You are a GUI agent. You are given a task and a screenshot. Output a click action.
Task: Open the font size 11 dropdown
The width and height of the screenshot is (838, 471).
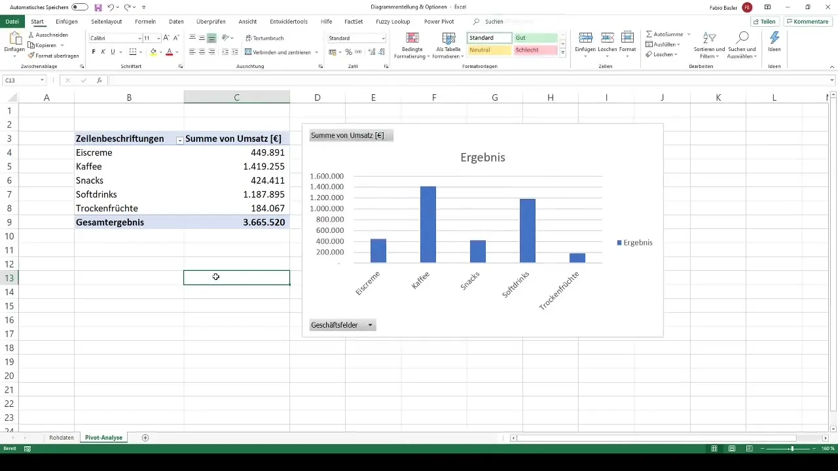click(158, 39)
